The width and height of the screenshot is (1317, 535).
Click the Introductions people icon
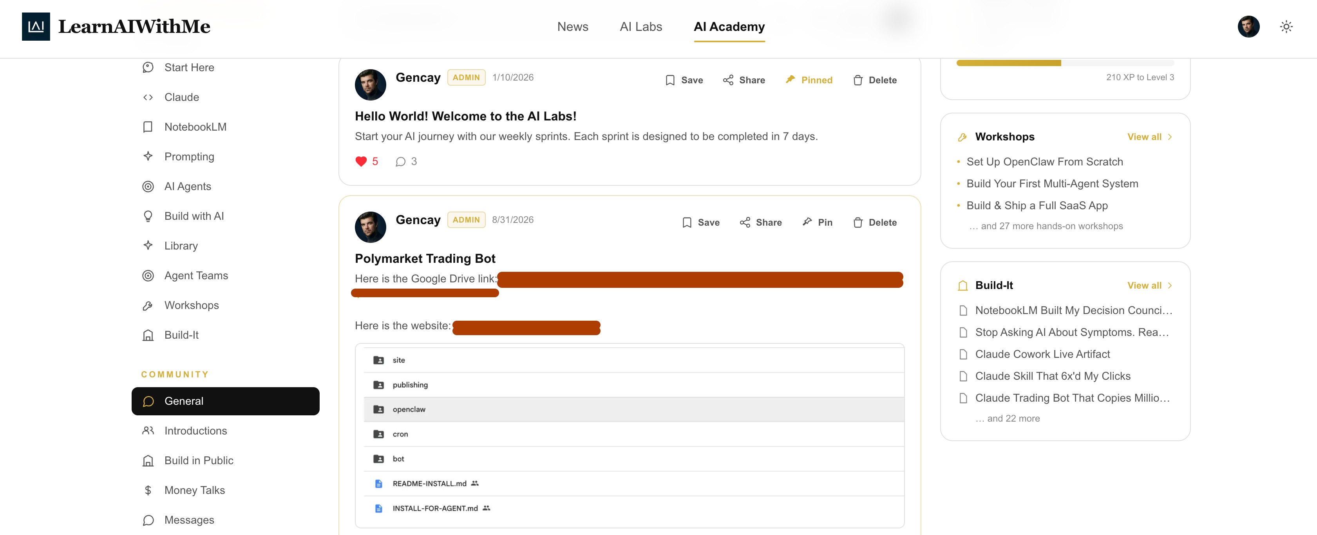(x=148, y=431)
